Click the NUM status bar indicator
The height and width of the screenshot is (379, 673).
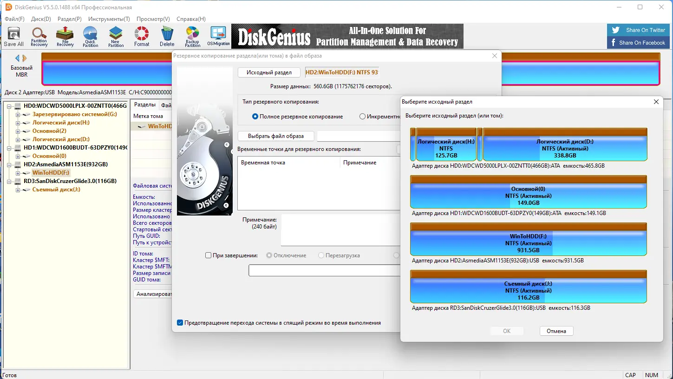[x=652, y=375]
